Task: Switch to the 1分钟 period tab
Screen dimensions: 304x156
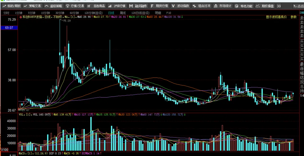Action: (x=19, y=13)
